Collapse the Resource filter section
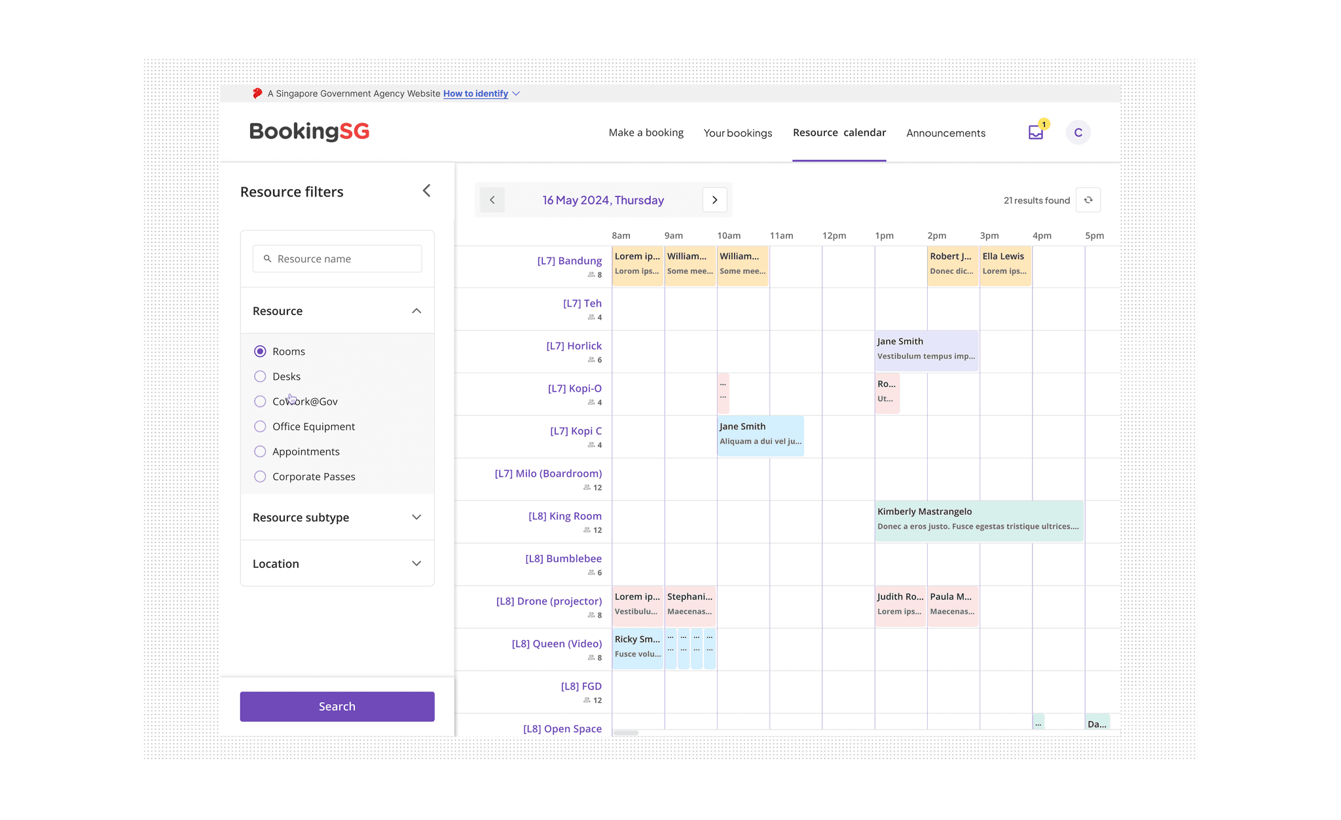1341x820 pixels. click(x=416, y=311)
